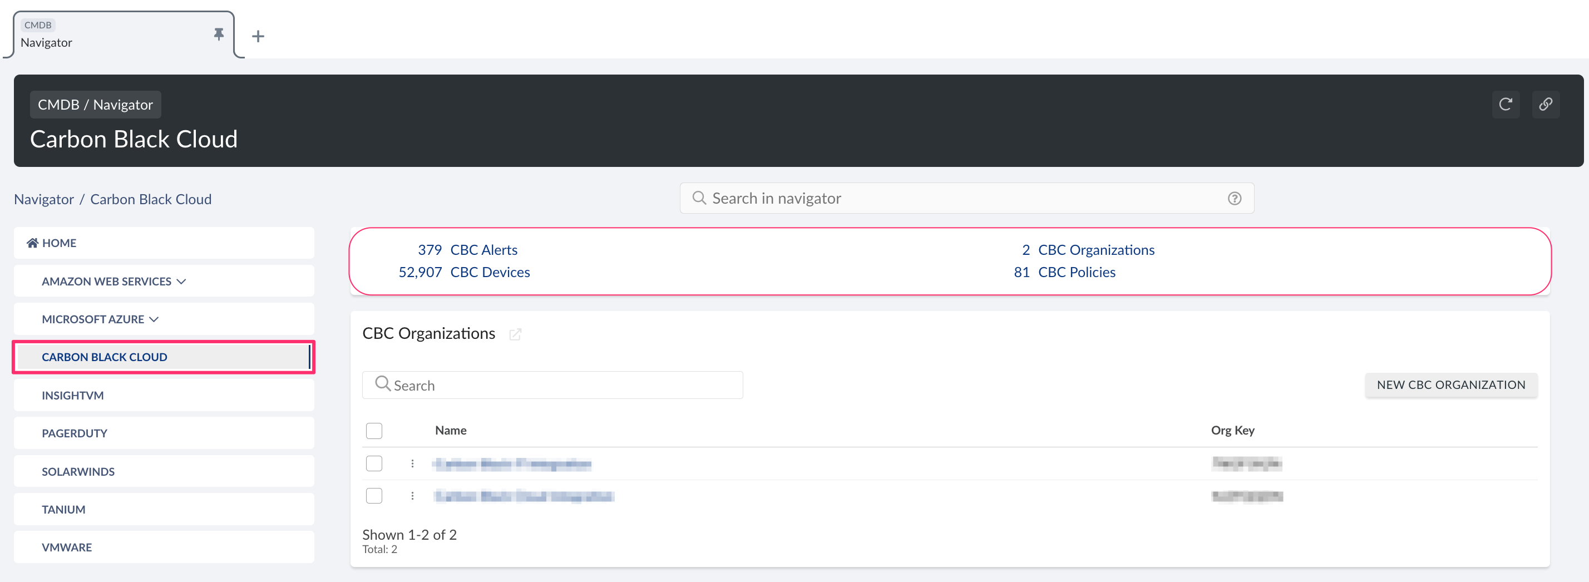Refresh the Carbon Black Cloud view
The width and height of the screenshot is (1589, 582).
[1506, 104]
